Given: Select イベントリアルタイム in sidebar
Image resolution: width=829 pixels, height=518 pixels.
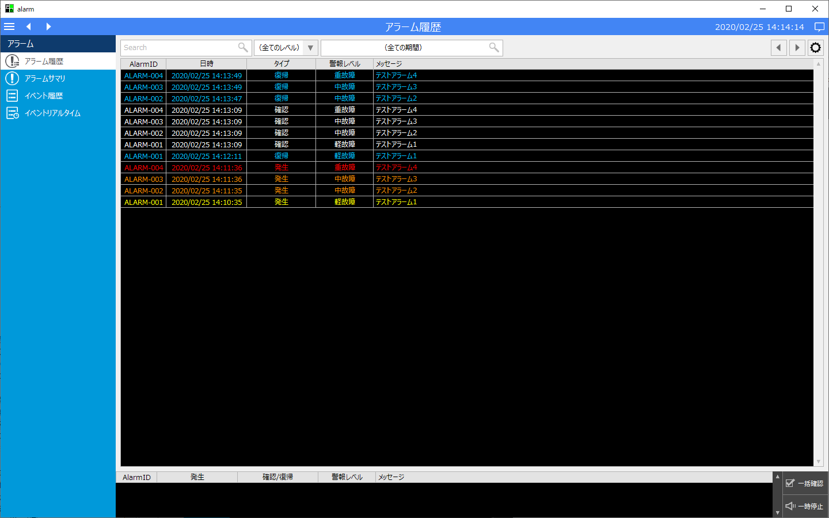Looking at the screenshot, I should click(x=52, y=113).
